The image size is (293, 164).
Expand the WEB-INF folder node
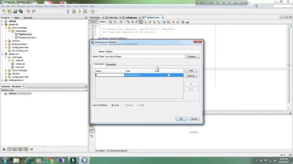point(9,61)
